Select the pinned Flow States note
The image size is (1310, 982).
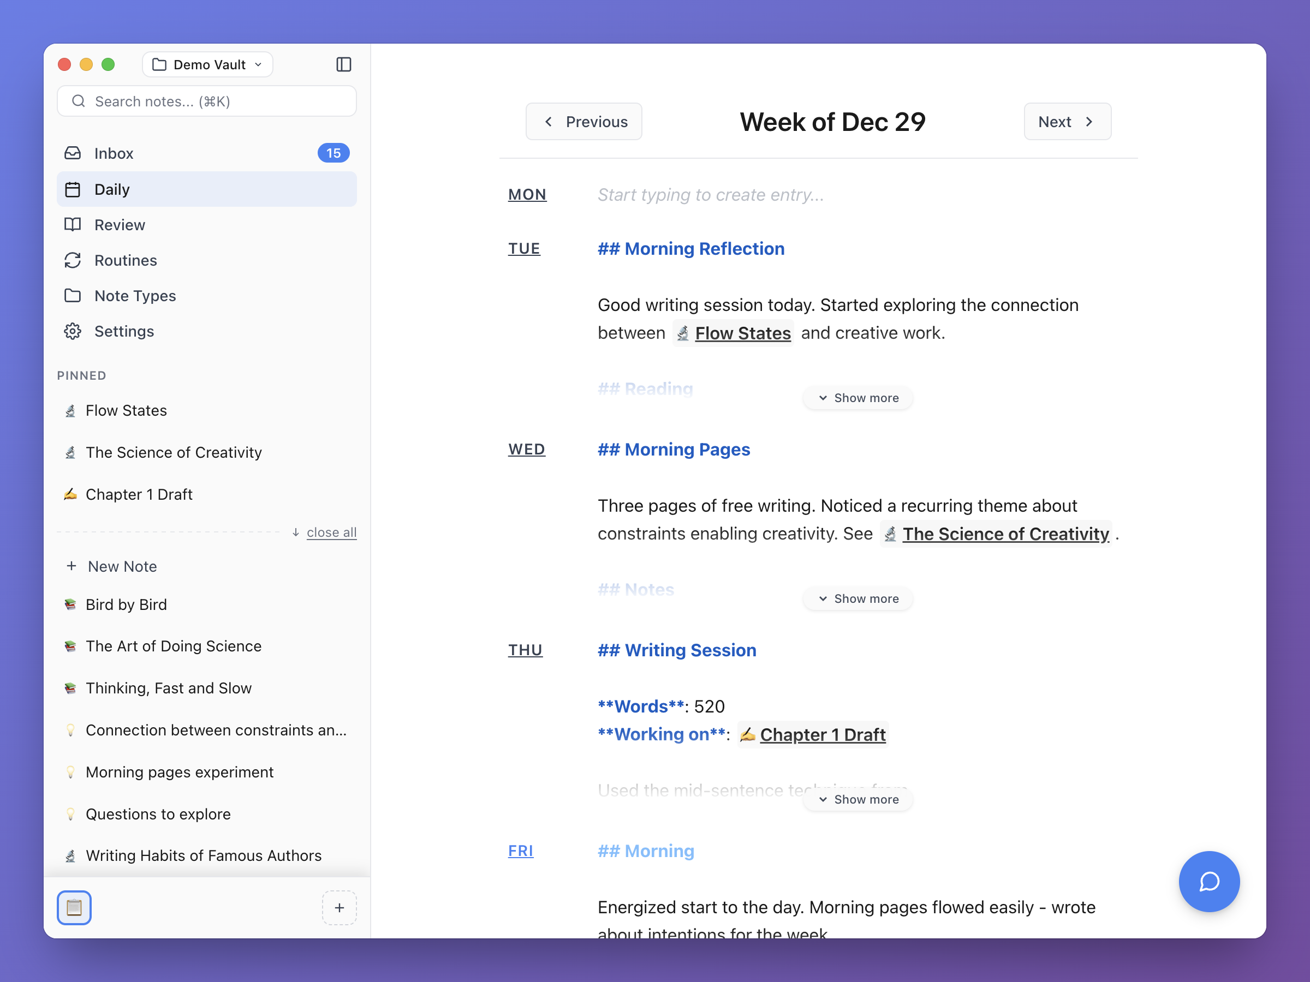coord(126,410)
